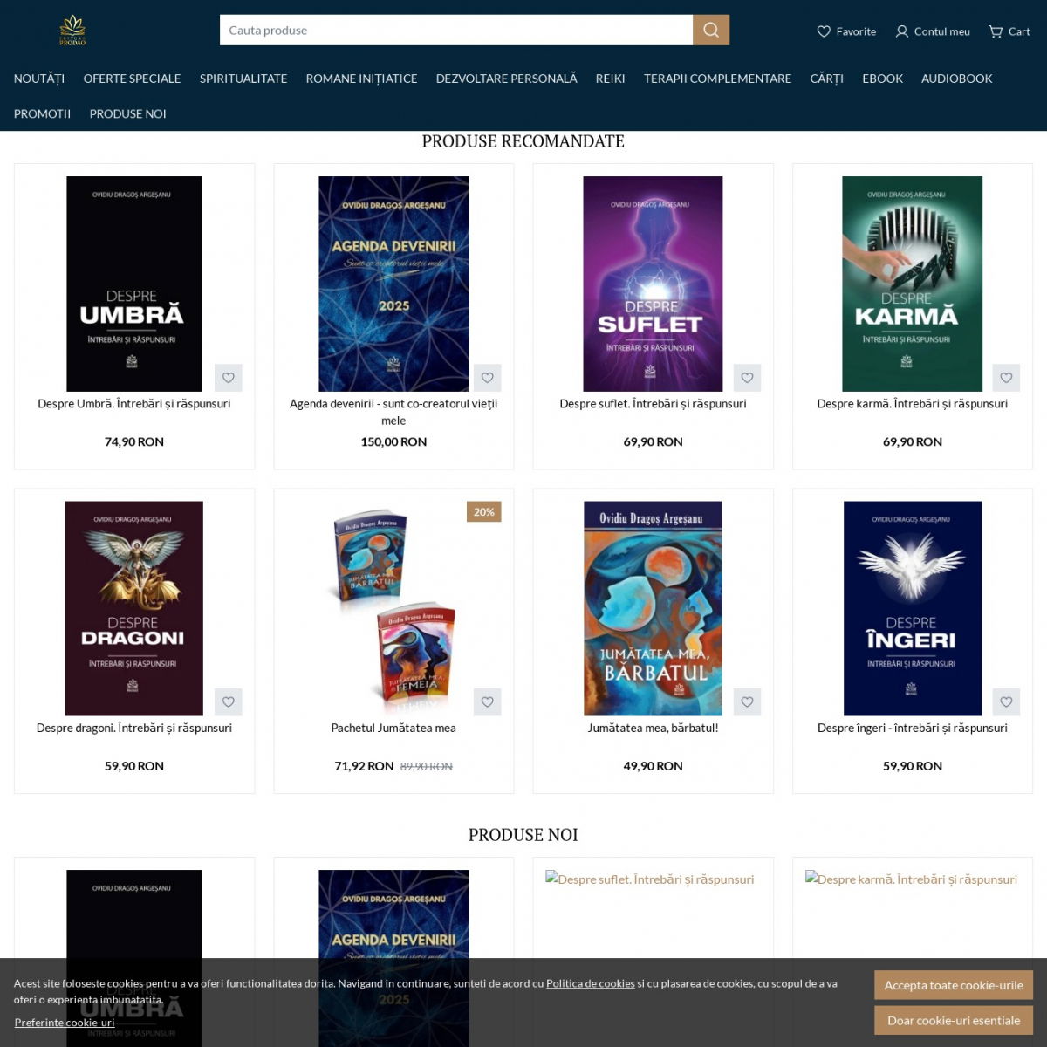Screen dimensions: 1047x1047
Task: Open Preferinte cookie-uri link
Action: [x=65, y=1023]
